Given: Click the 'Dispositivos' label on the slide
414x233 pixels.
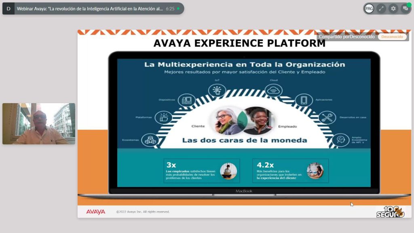Looking at the screenshot, I should [167, 100].
